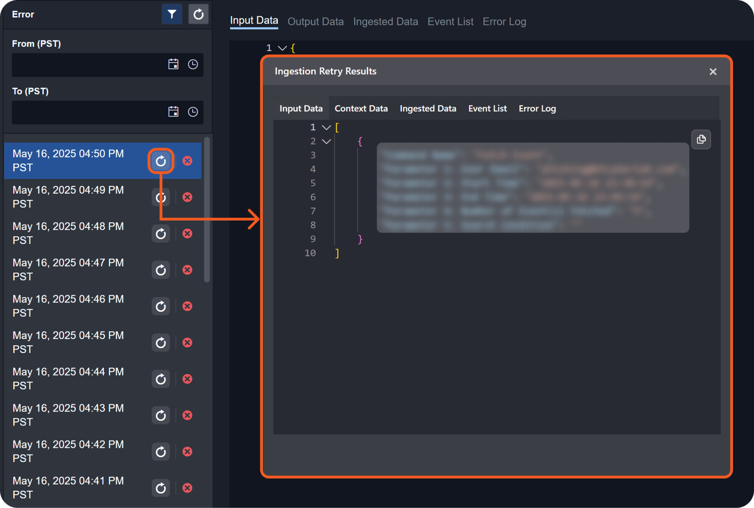Image resolution: width=754 pixels, height=508 pixels.
Task: Collapse line 2 object in retry results
Action: tap(326, 141)
